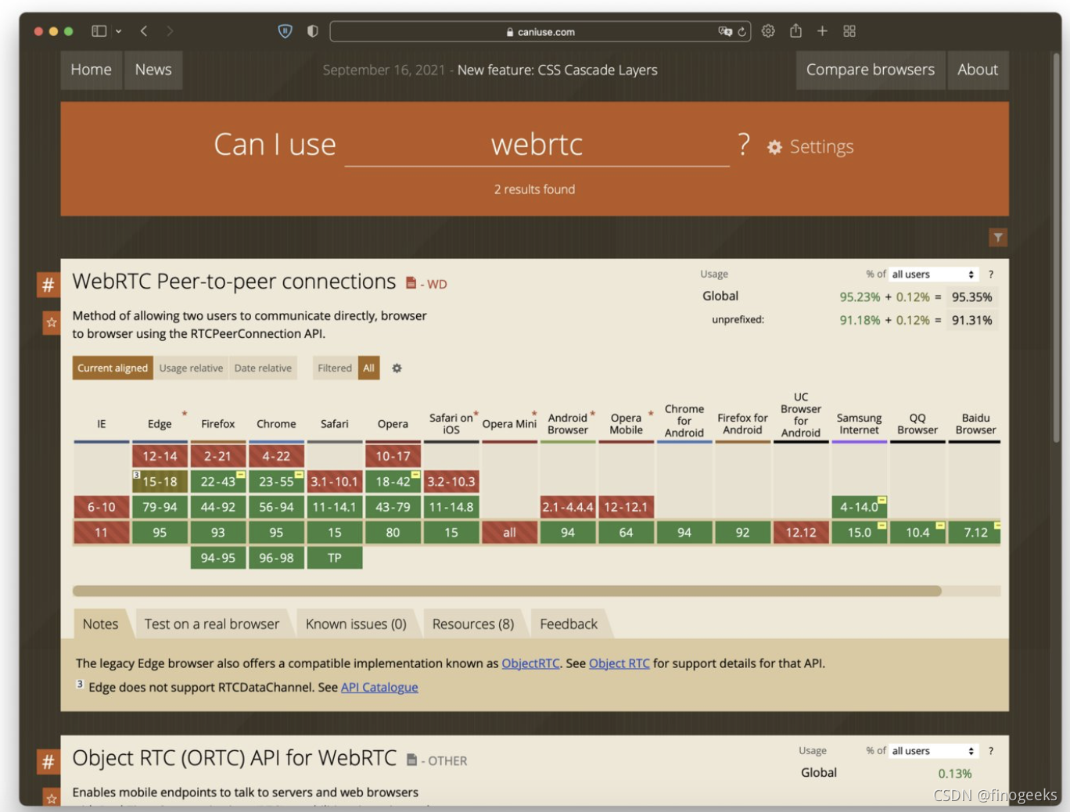The width and height of the screenshot is (1070, 812).
Task: Star the Object RTC (ORTC) API feature
Action: pyautogui.click(x=52, y=798)
